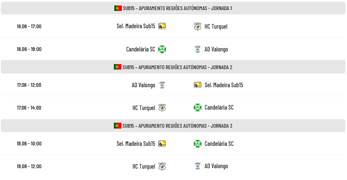The height and width of the screenshot is (180, 347).
Task: Open Sel. Madeira Sub15 link in 17.06 12:00 match
Action: [x=224, y=85]
